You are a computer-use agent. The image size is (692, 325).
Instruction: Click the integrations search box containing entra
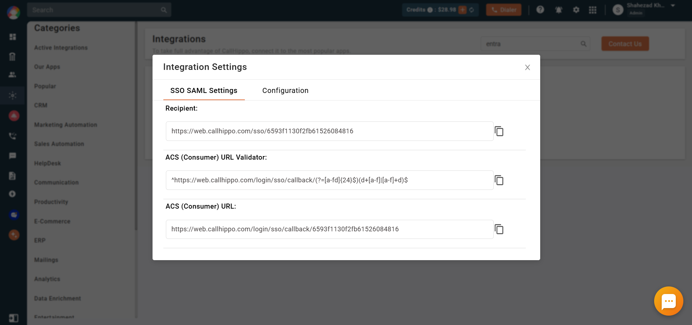[x=535, y=44]
